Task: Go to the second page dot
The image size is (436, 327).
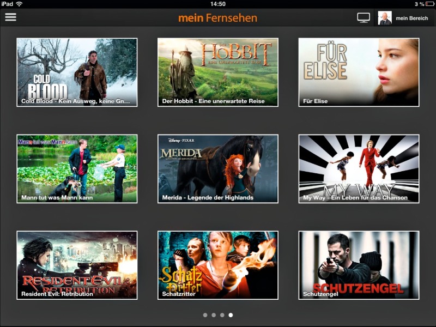Action: tap(214, 315)
